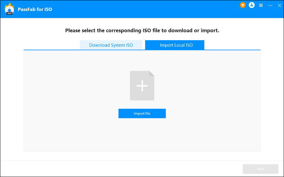Click the 'Please select the corresponding ISO' heading
This screenshot has width=284, height=177.
(x=142, y=30)
